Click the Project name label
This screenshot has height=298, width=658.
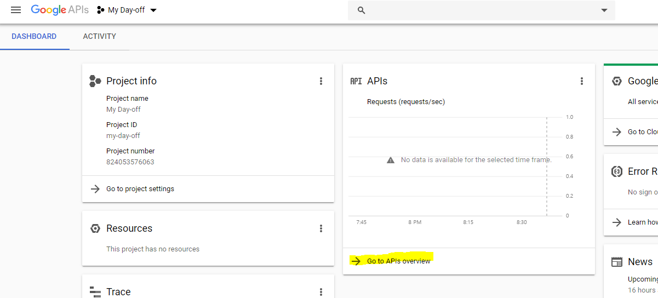click(127, 99)
